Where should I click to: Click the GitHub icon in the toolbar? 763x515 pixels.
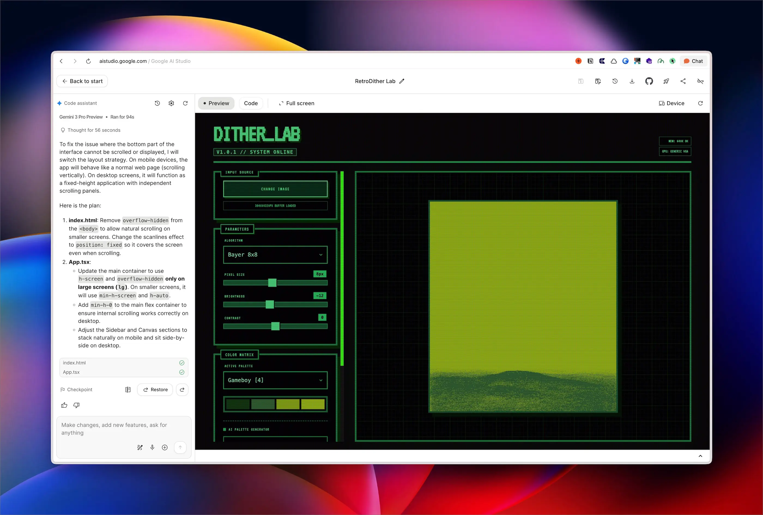tap(649, 81)
